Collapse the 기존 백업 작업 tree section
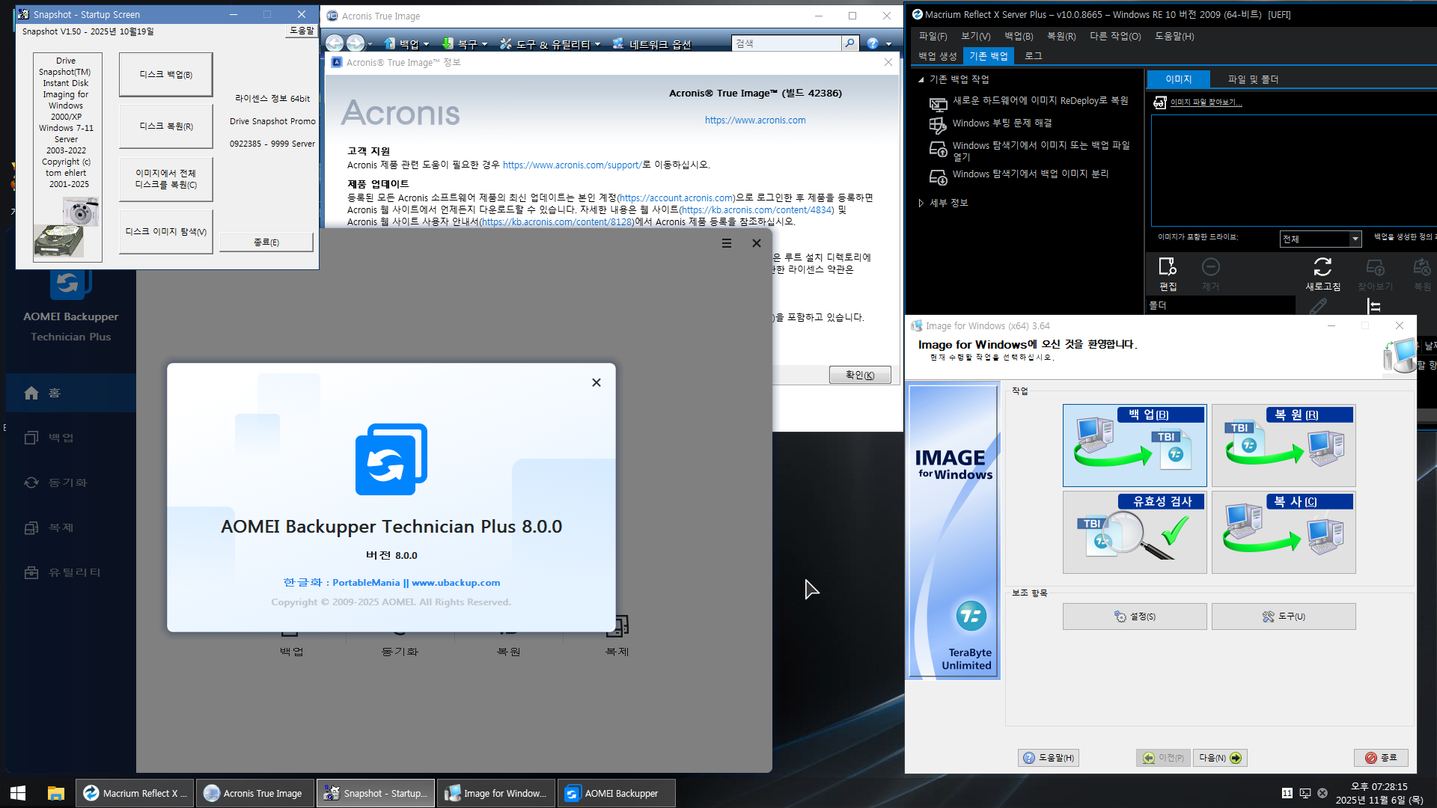The image size is (1437, 808). click(x=921, y=79)
